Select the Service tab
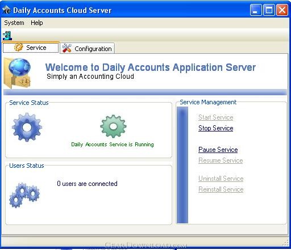 [31, 48]
